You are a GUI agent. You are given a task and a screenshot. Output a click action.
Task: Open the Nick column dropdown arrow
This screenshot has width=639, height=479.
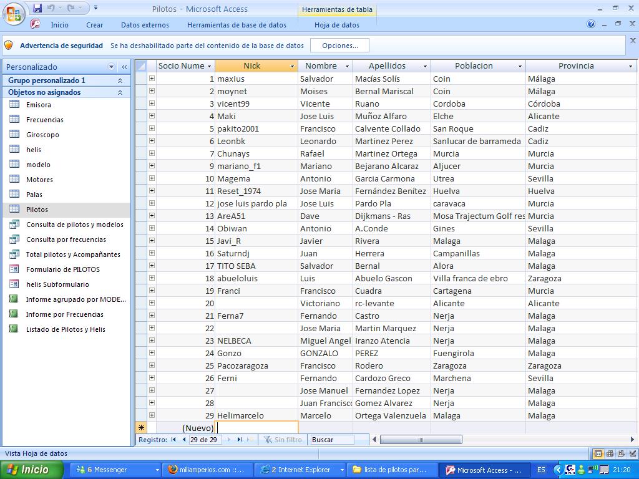tap(292, 66)
